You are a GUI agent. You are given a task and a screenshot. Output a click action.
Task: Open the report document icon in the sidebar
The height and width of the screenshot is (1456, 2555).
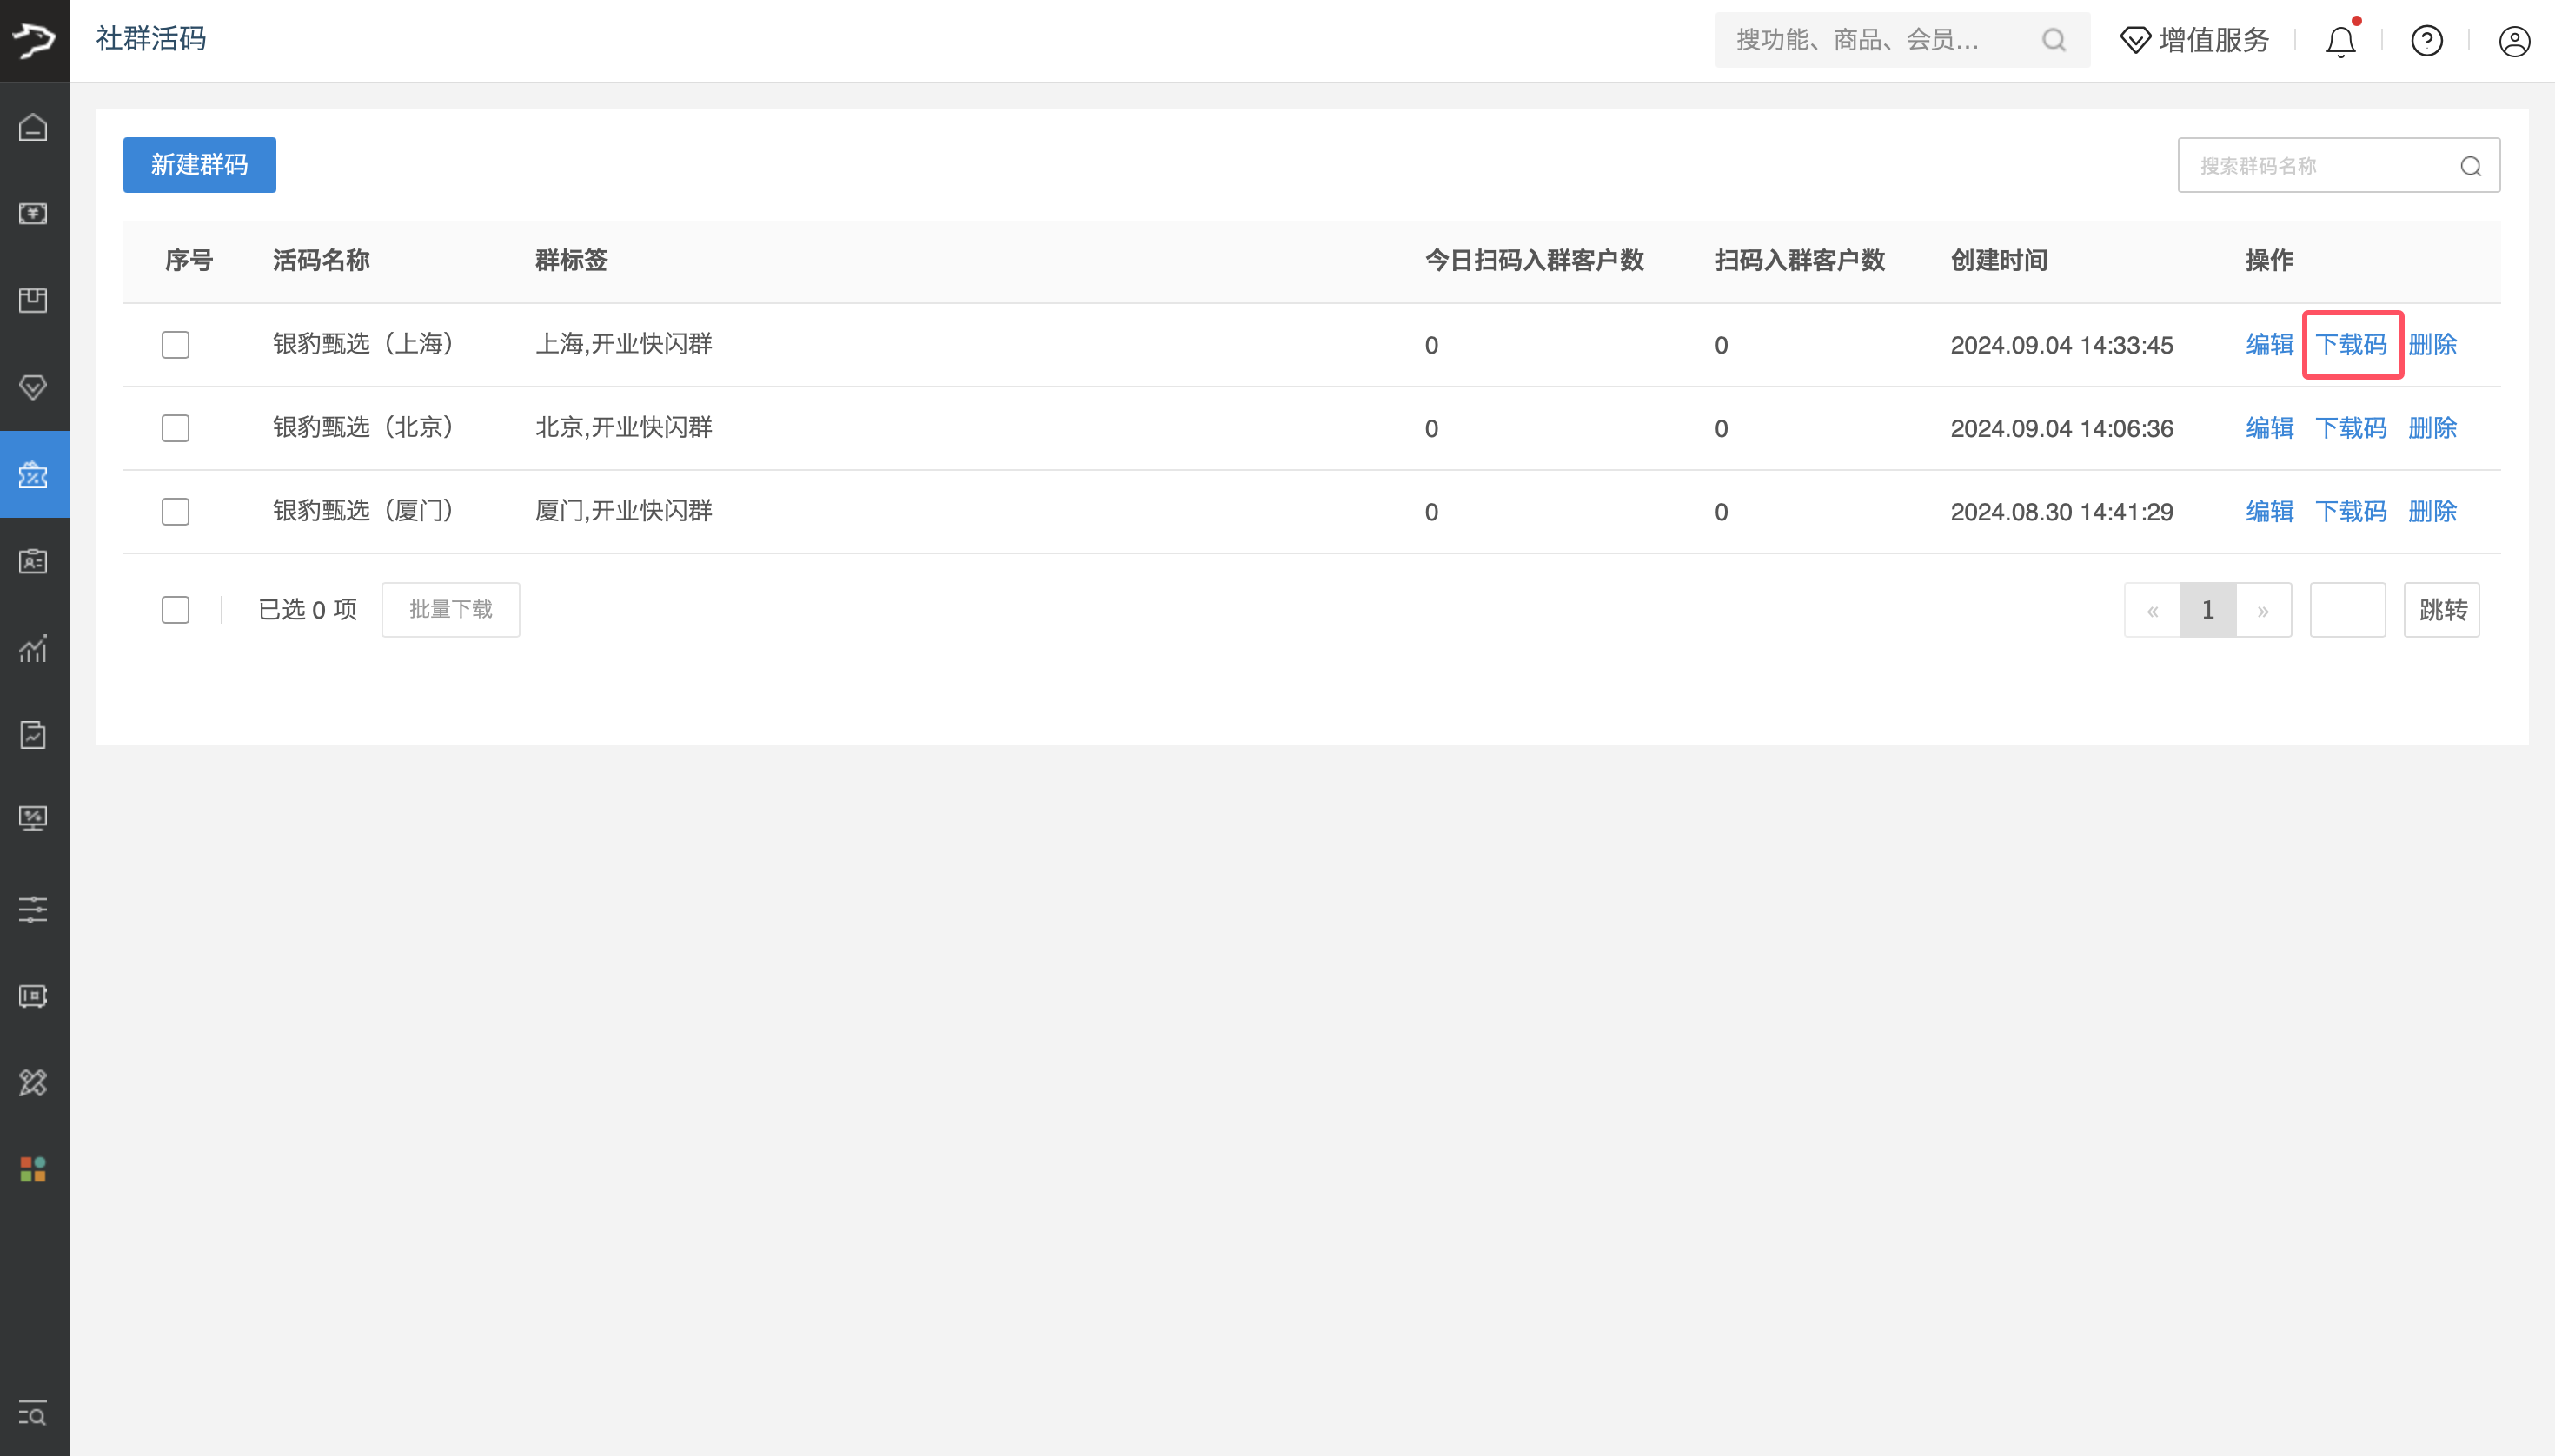point(33,735)
